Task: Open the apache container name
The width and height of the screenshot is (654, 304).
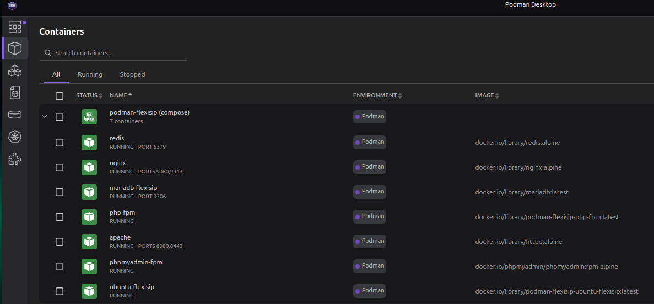Action: coord(120,237)
